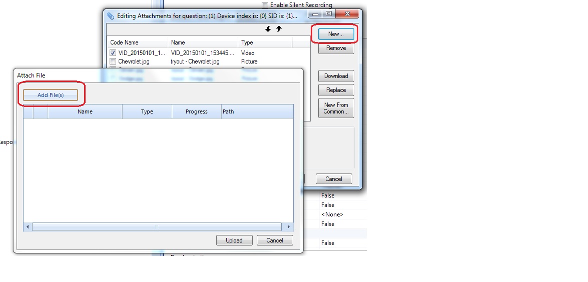This screenshot has height=282, width=588.
Task: Click the move up arrow icon
Action: [x=279, y=28]
